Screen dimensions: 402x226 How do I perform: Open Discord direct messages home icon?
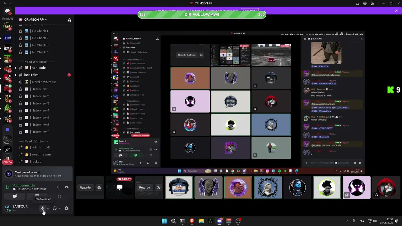pyautogui.click(x=8, y=11)
